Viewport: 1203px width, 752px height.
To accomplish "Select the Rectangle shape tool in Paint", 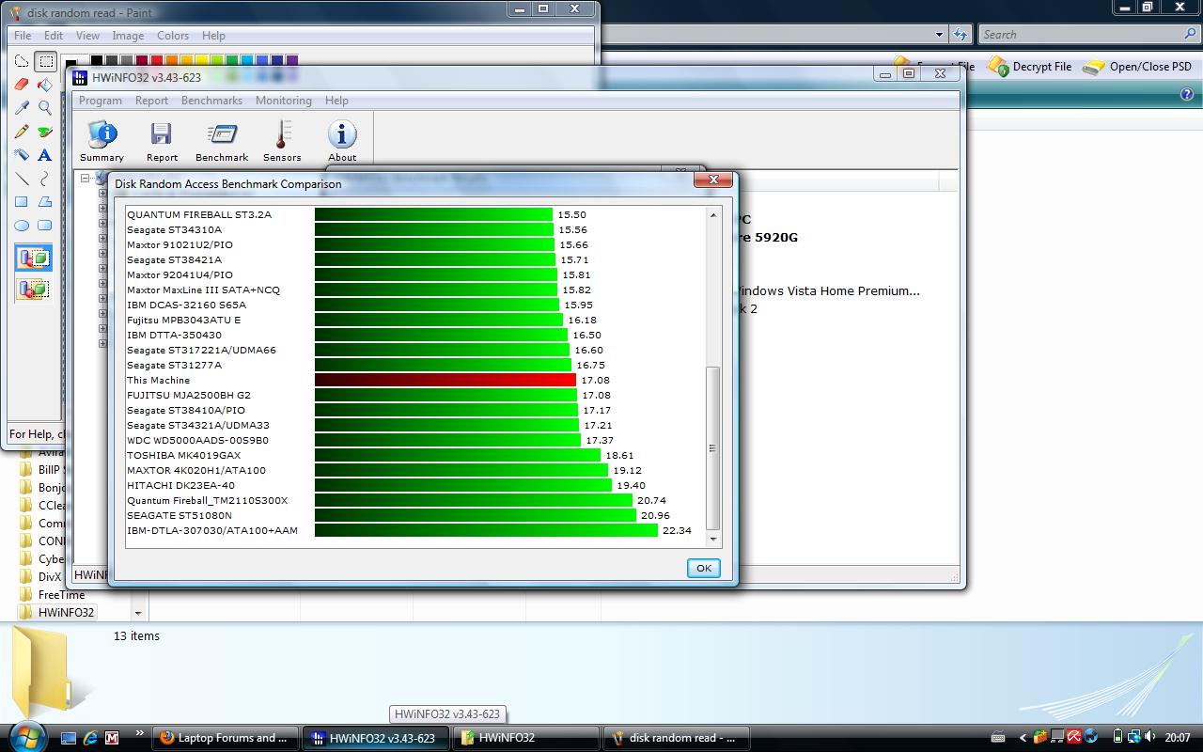I will click(22, 202).
